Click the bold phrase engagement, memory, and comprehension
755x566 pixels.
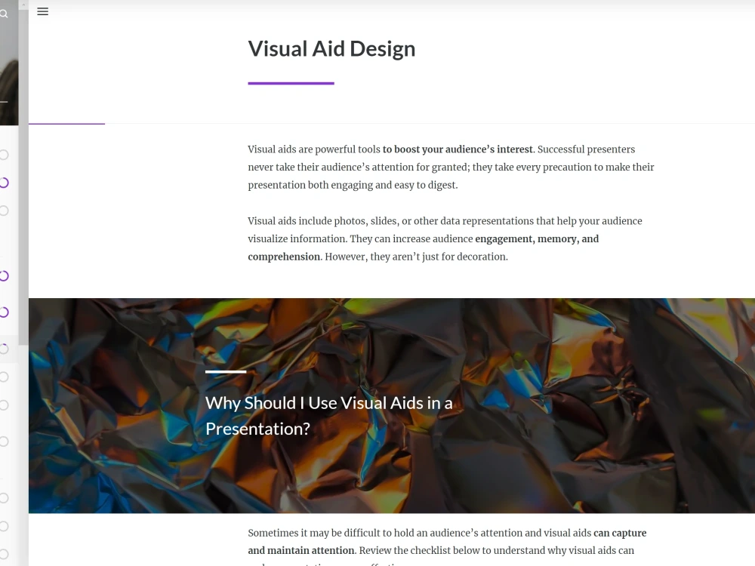[536, 238]
